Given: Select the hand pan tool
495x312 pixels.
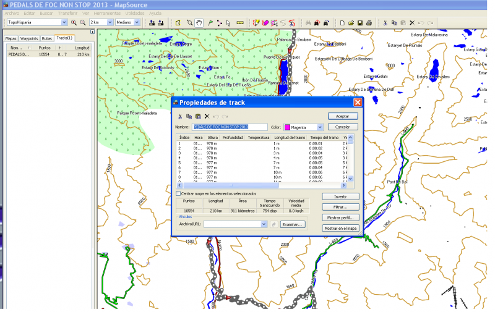Looking at the screenshot, I should coord(199,22).
